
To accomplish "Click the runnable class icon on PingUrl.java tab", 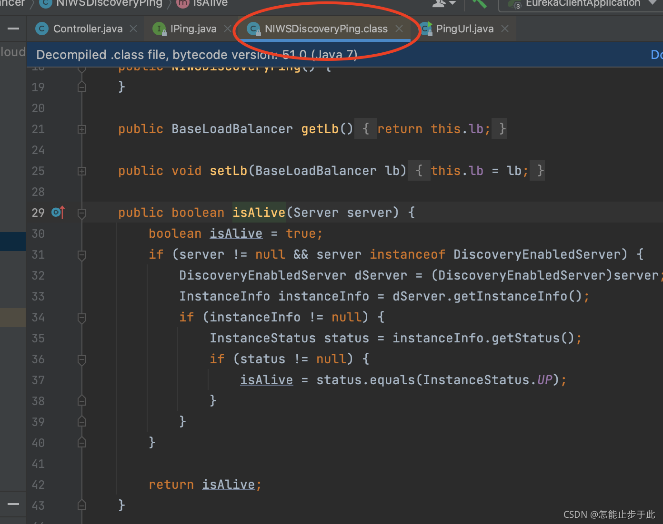I will tap(426, 29).
